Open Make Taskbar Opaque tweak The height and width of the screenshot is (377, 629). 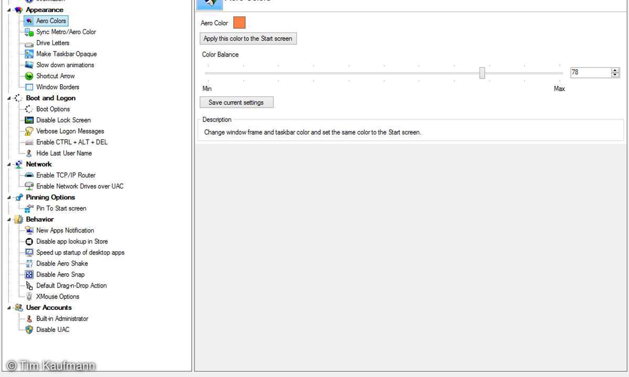(67, 54)
